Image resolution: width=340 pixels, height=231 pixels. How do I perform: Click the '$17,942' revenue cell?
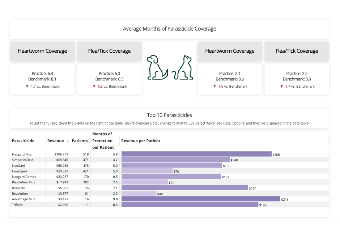click(62, 182)
